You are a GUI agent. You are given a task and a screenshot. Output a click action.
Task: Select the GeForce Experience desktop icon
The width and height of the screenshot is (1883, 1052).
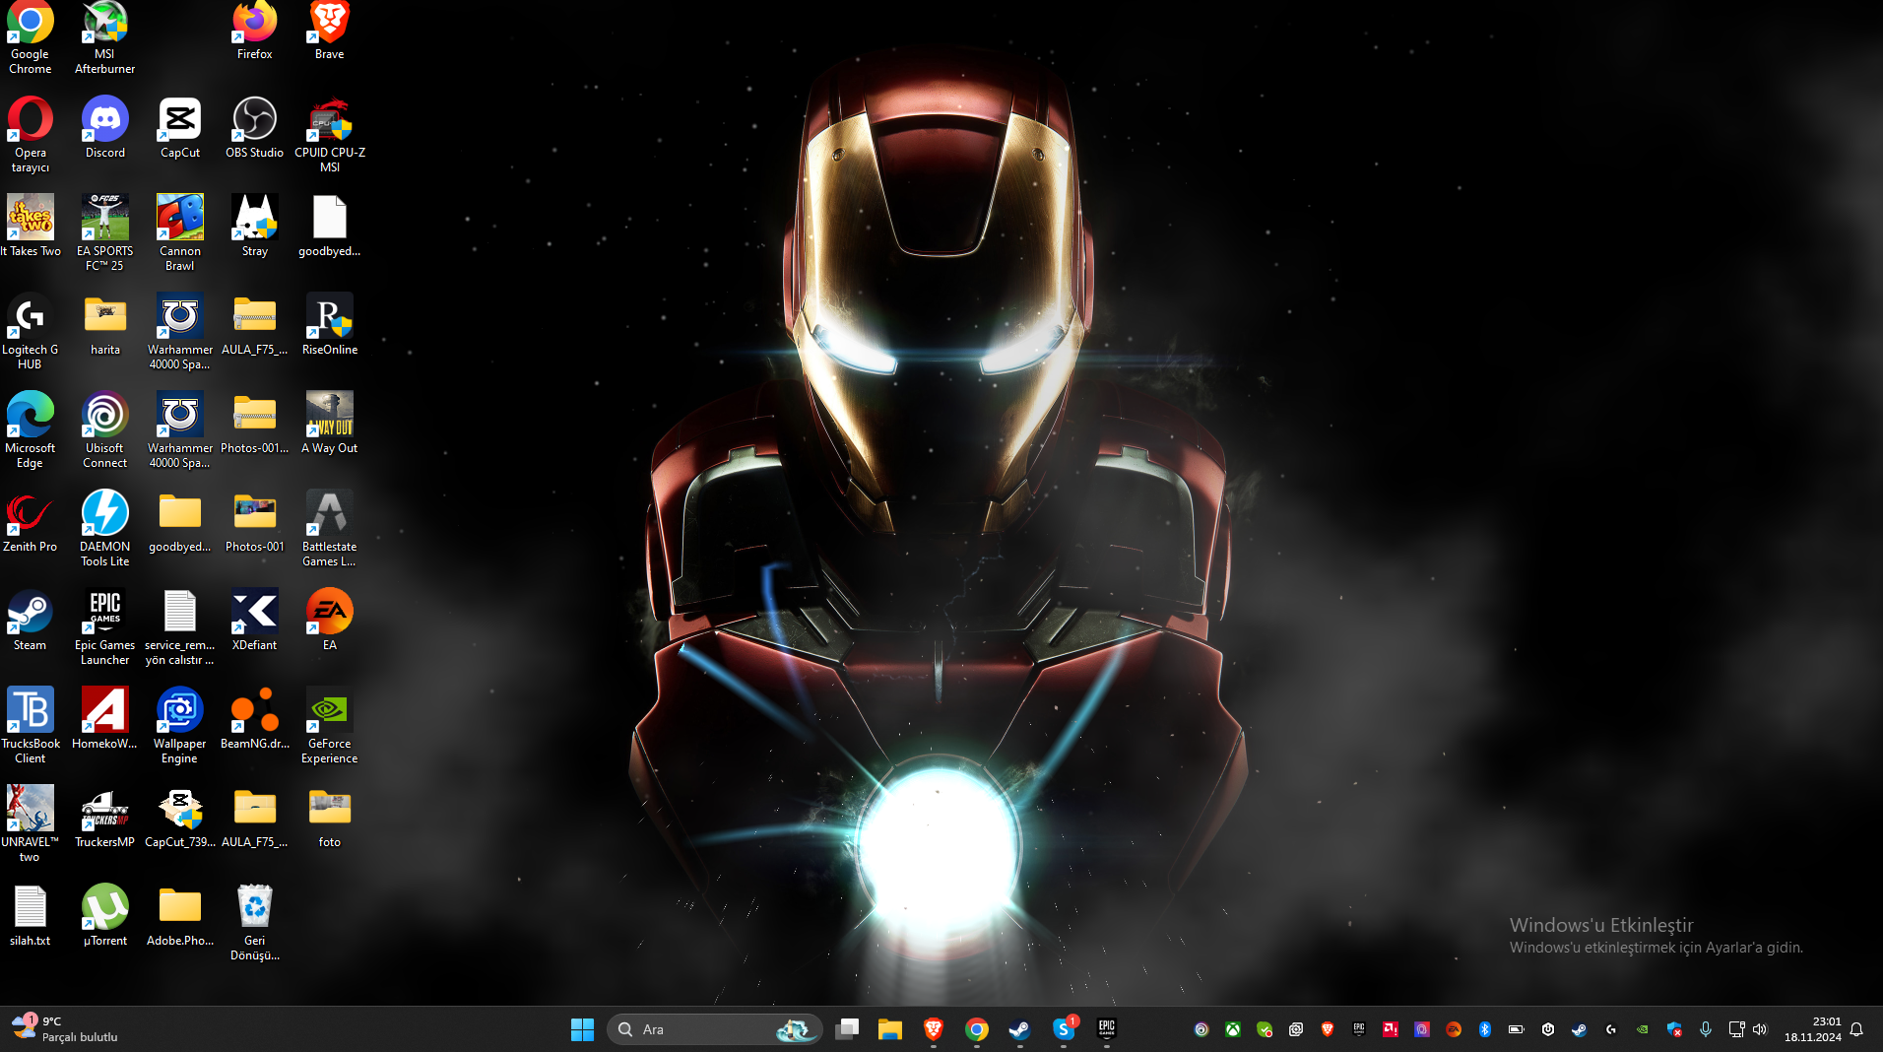tap(330, 726)
